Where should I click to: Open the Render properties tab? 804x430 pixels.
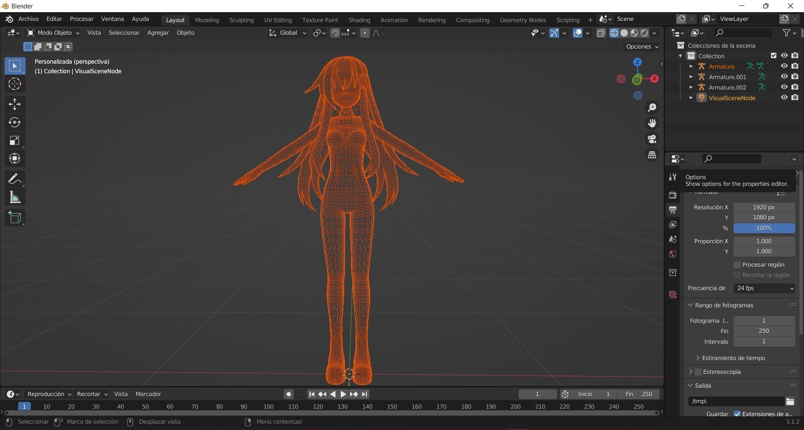[x=673, y=195]
